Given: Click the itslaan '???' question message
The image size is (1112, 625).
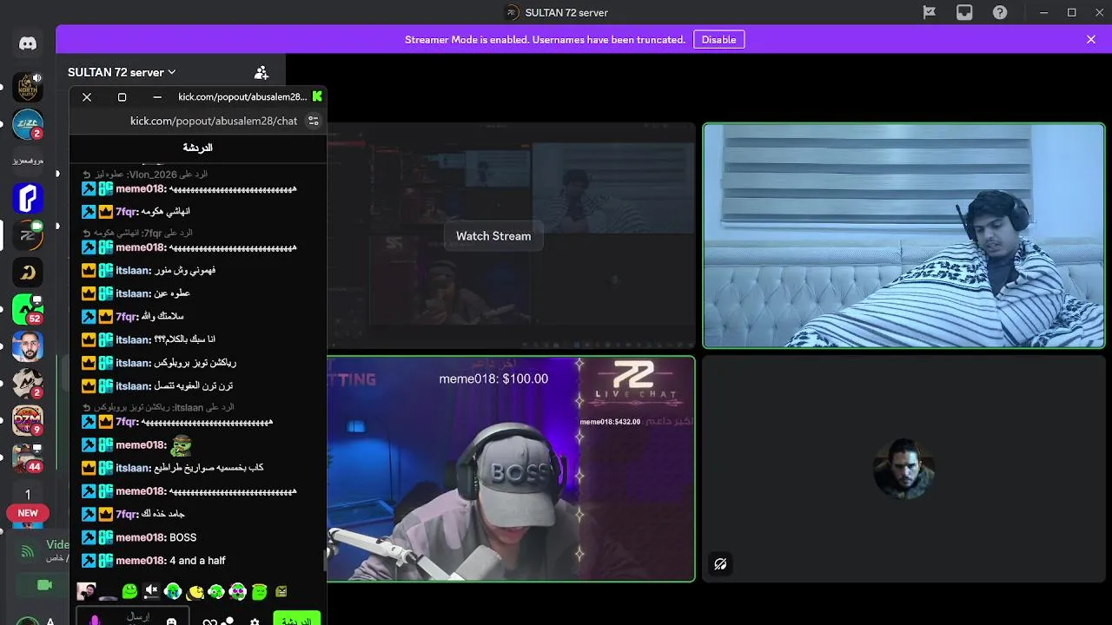Looking at the screenshot, I should (x=148, y=339).
